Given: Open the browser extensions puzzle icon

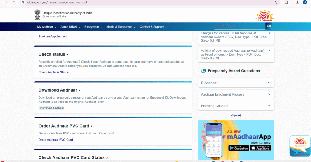Looking at the screenshot, I should 286,2.
